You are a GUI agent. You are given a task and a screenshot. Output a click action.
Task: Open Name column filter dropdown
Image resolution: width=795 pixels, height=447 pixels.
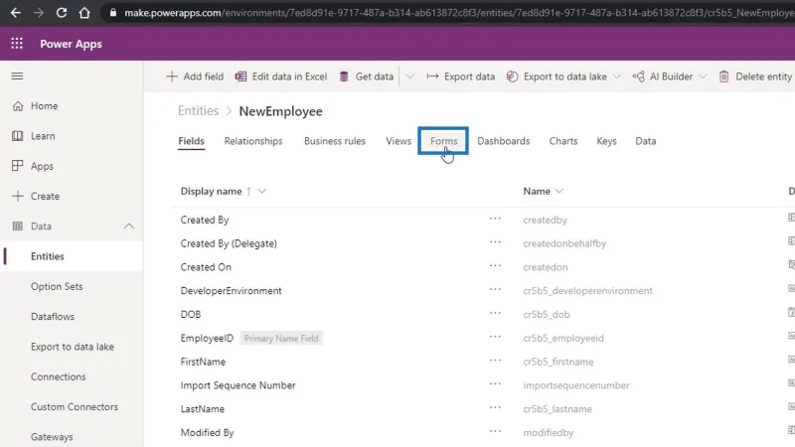tap(558, 191)
